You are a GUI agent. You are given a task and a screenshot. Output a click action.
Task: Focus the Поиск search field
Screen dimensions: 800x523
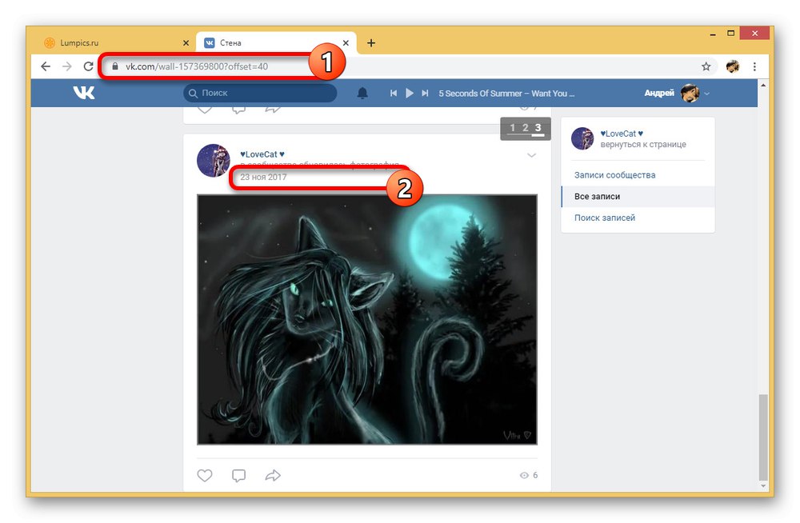[x=260, y=93]
